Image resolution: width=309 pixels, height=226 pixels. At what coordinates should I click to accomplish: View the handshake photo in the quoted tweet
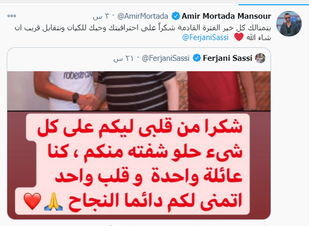[139, 91]
